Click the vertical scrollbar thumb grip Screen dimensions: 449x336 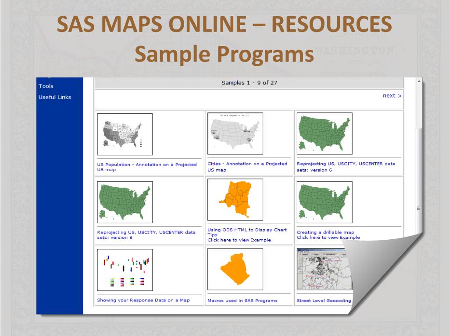coord(419,208)
